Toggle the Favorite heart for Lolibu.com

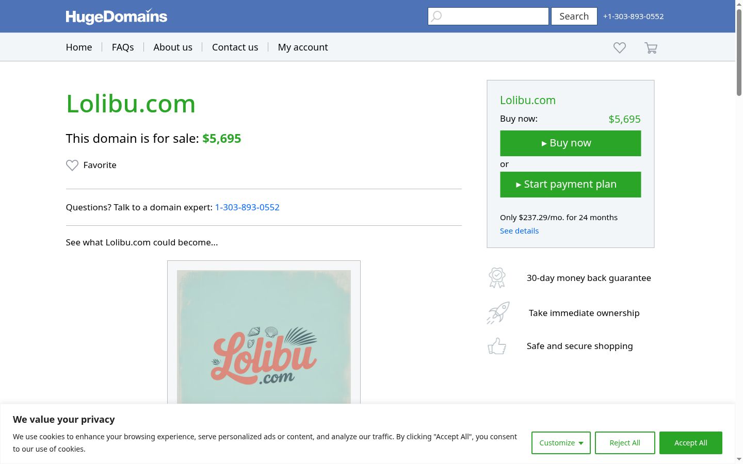[72, 165]
